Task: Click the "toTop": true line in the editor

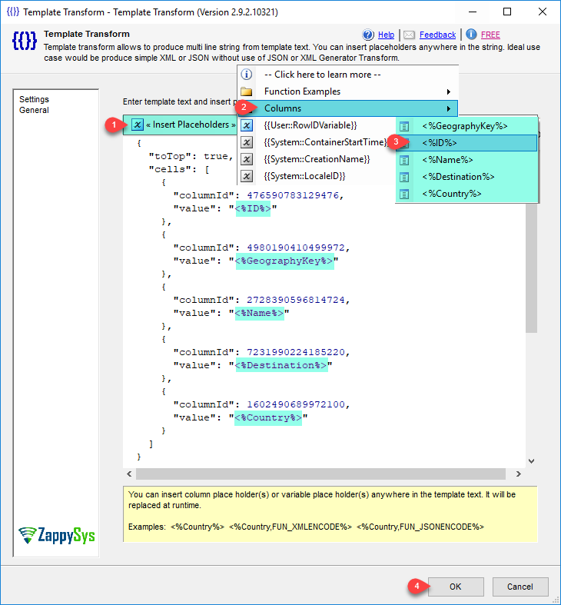Action: tap(191, 156)
